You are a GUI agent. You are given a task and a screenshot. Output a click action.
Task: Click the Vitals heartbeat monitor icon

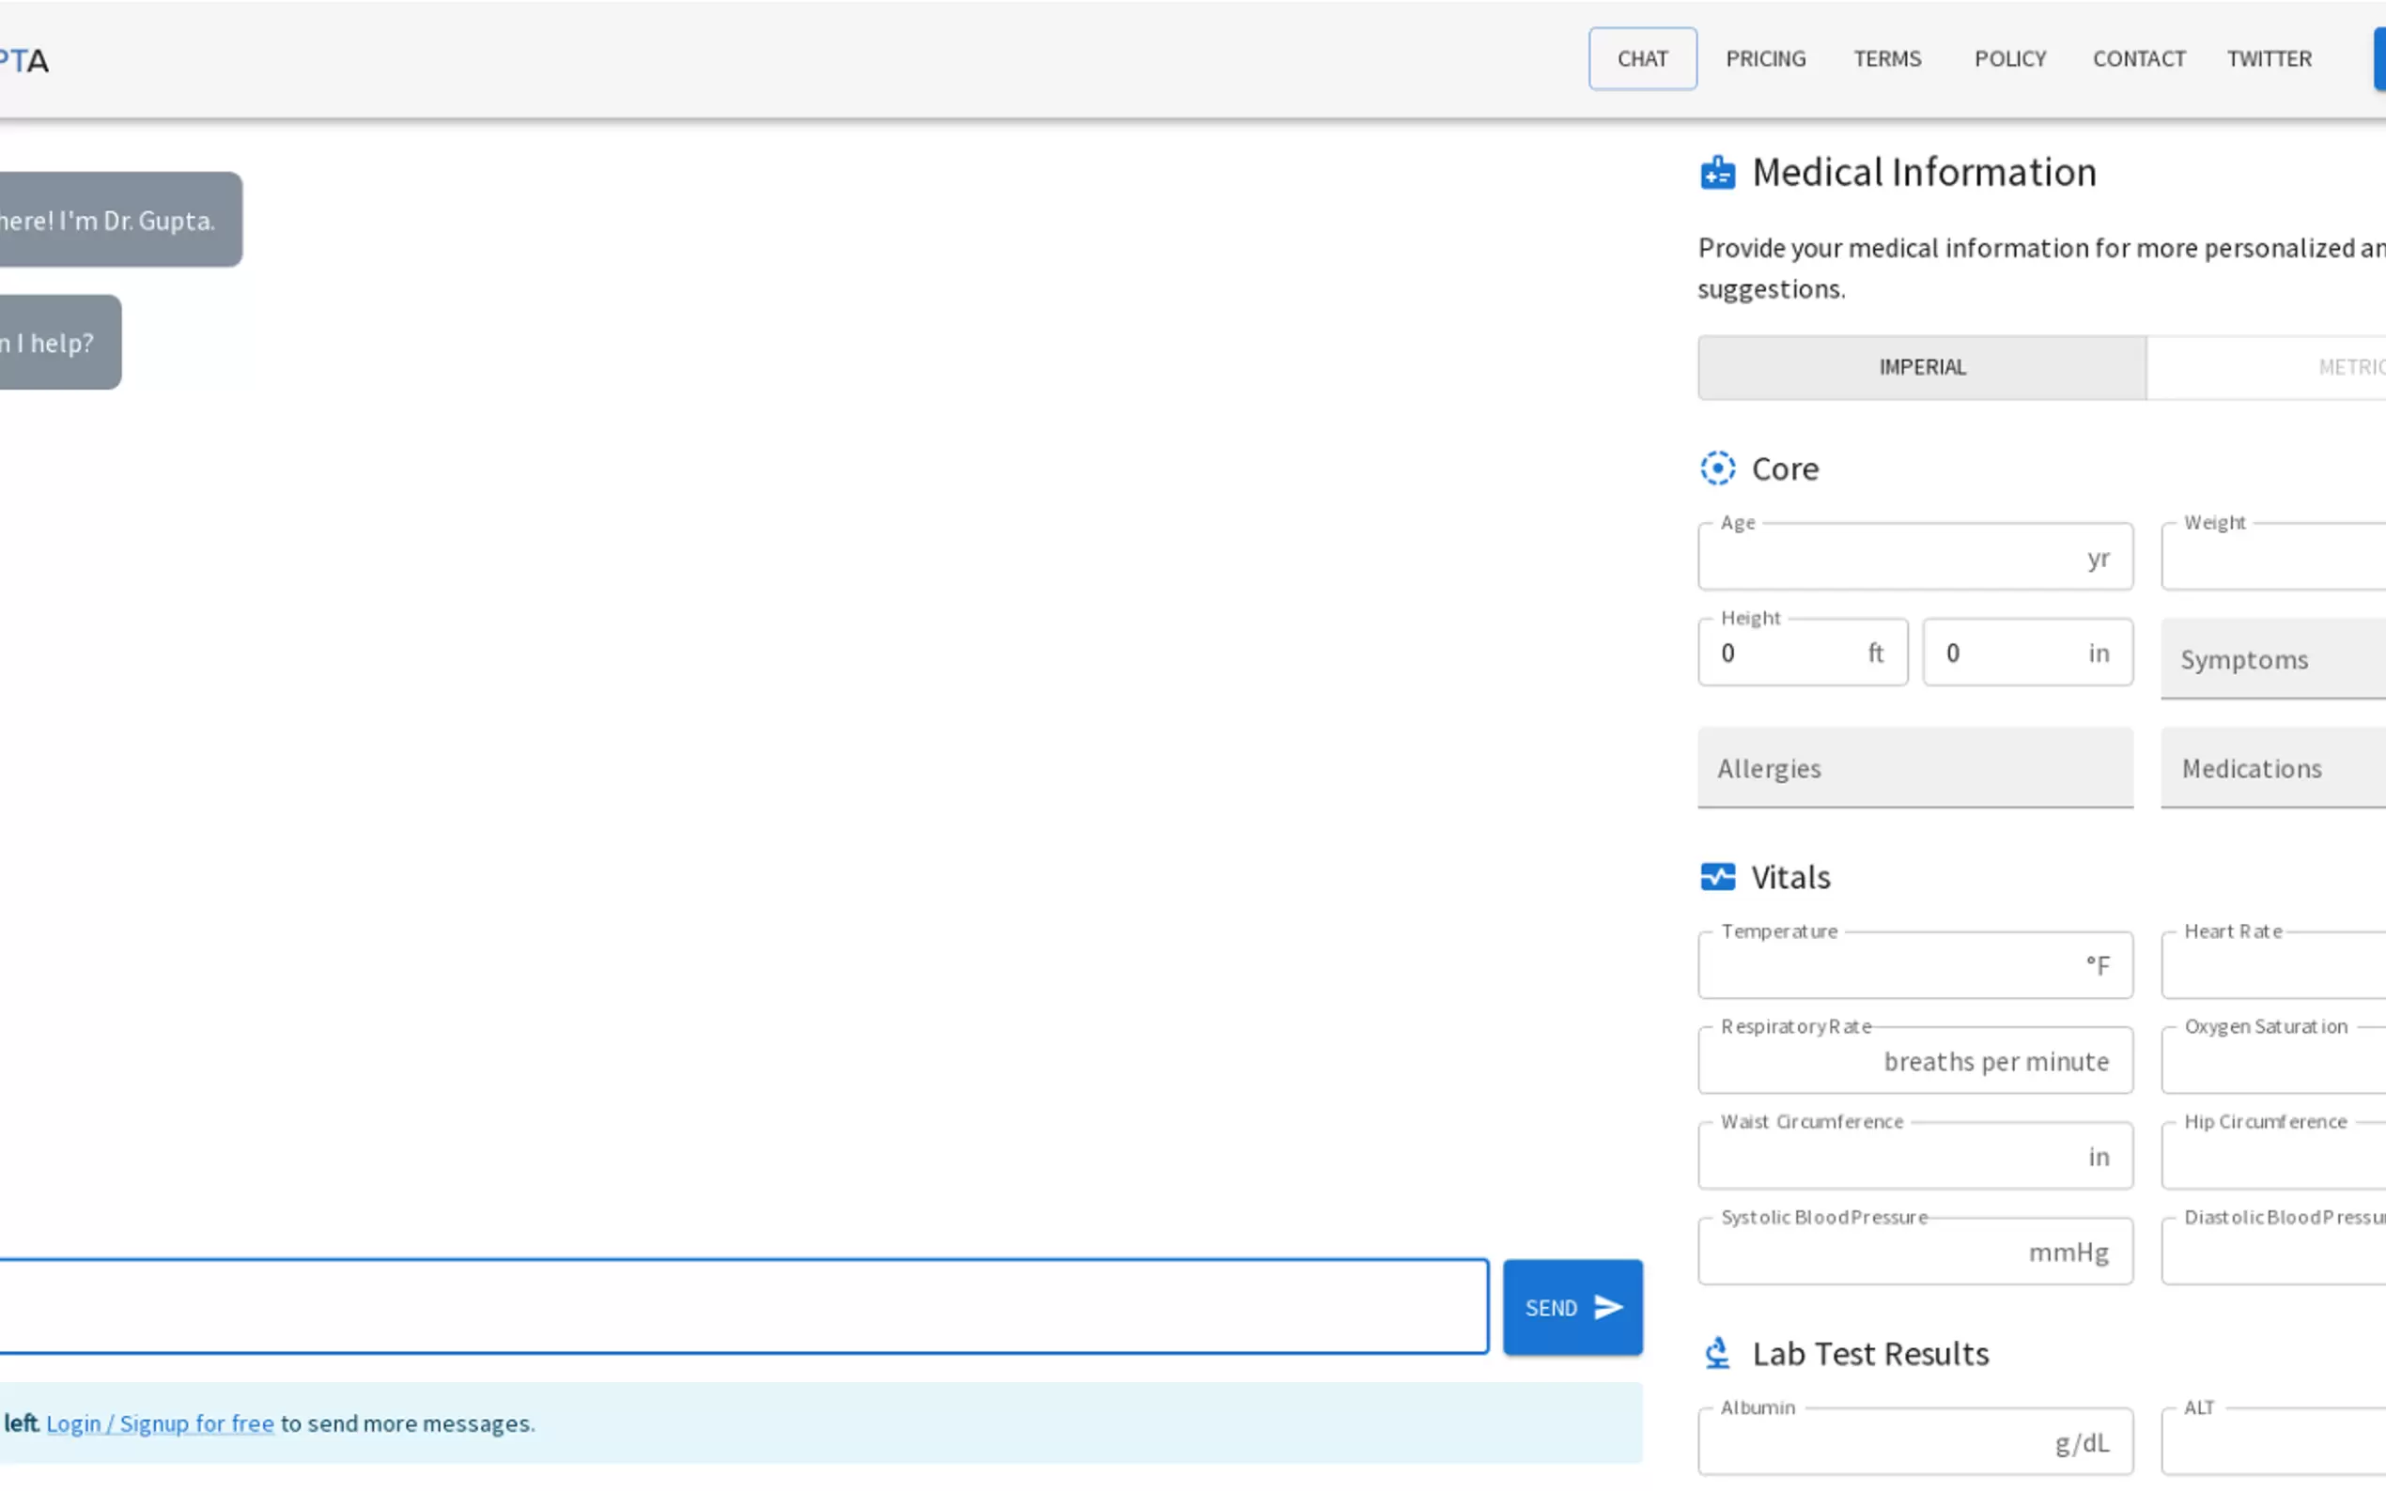(1717, 877)
